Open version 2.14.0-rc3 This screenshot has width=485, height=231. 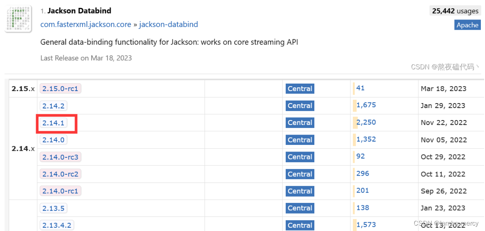[x=60, y=157]
